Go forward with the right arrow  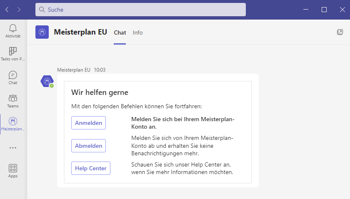click(x=19, y=10)
